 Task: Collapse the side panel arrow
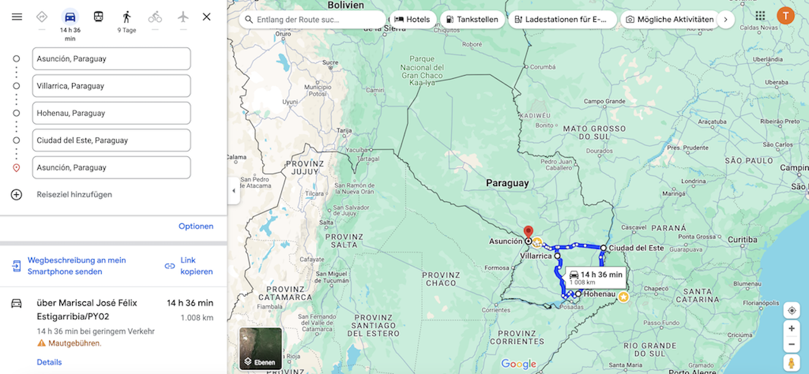tap(233, 190)
